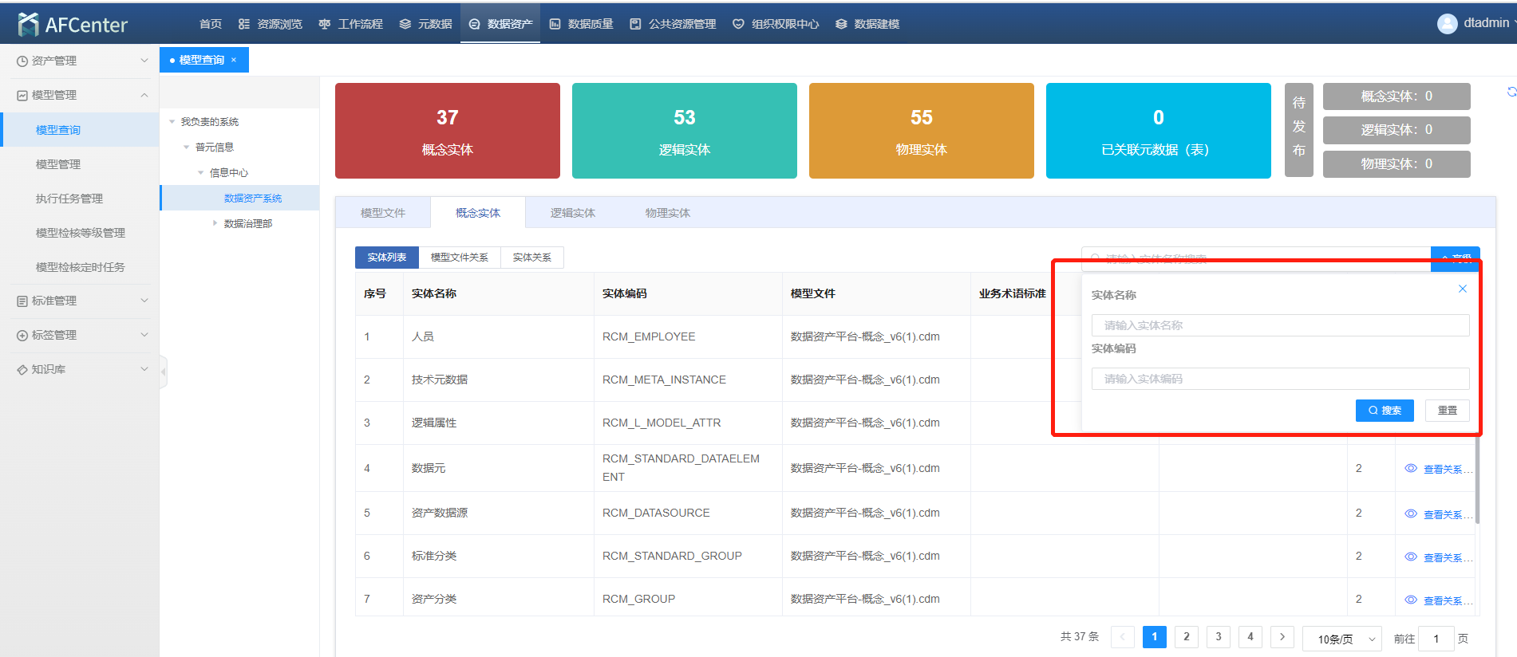Switch to the 逻辑实体 tab
This screenshot has height=657, width=1517.
[573, 213]
